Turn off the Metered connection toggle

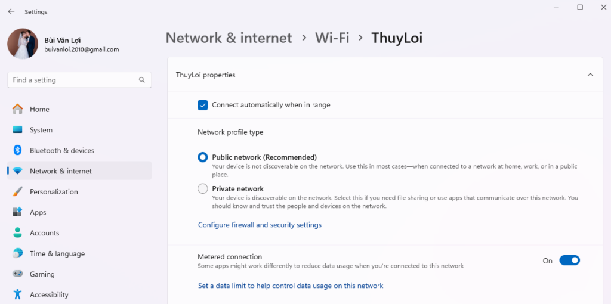(569, 260)
